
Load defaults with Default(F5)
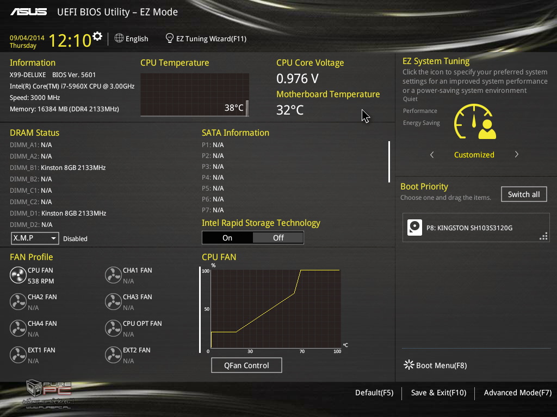pos(374,393)
